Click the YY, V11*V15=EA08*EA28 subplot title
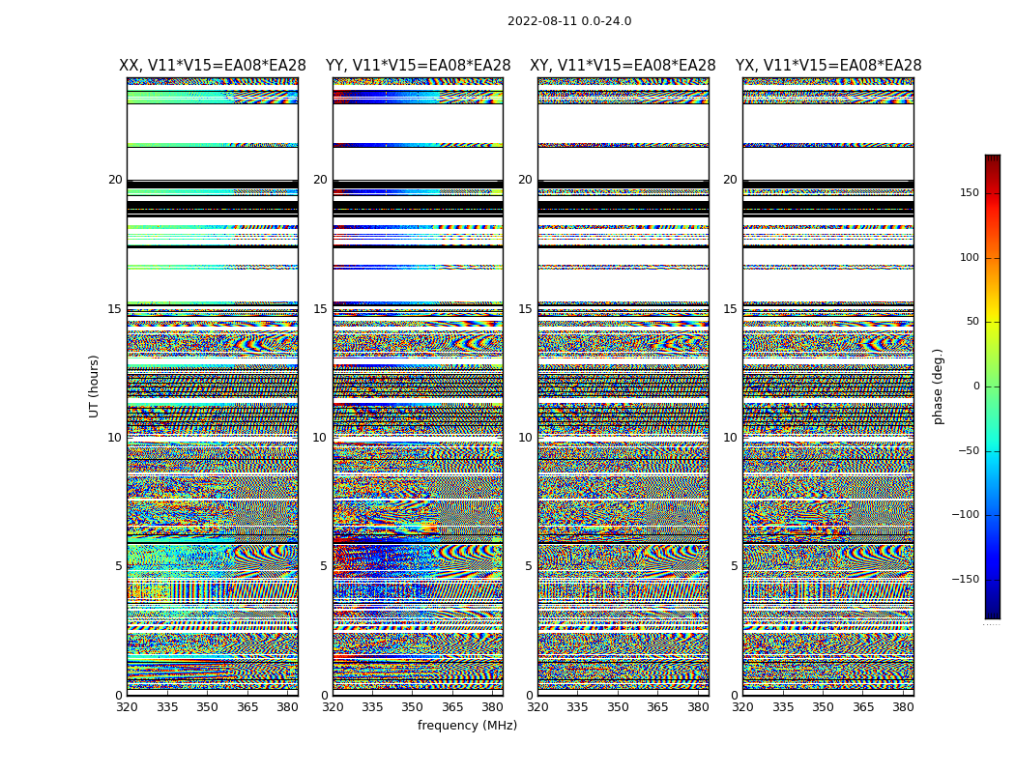Screen dimensions: 1015x773 click(419, 66)
